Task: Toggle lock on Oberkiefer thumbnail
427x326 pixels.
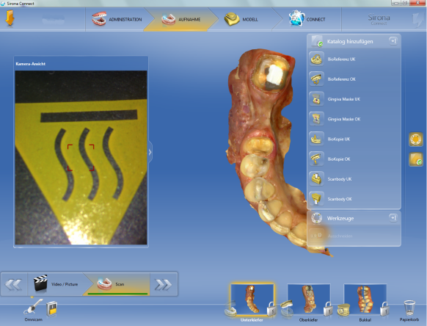Action: pos(328,309)
